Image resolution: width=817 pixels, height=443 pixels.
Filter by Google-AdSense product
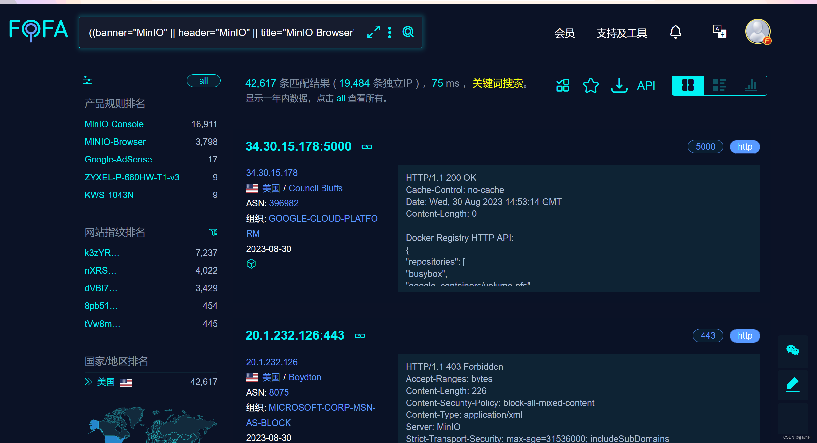118,160
